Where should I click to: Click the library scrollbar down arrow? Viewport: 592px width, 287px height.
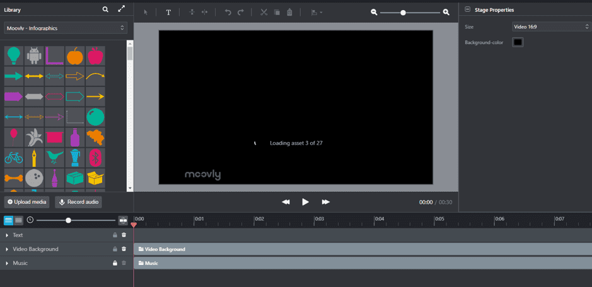click(x=131, y=188)
